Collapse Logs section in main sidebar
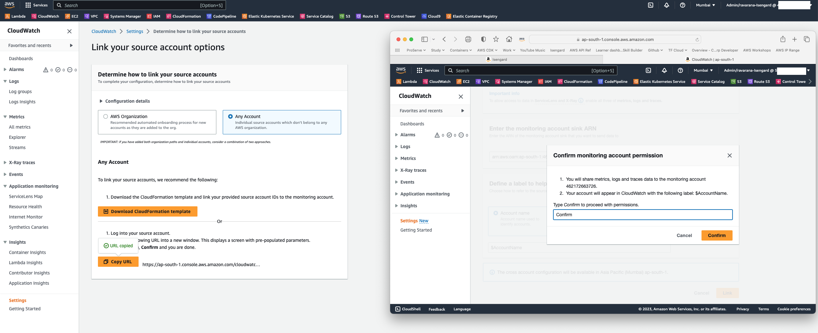This screenshot has width=818, height=333. click(5, 81)
